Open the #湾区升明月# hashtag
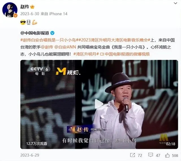181x161 pixels. (86, 54)
